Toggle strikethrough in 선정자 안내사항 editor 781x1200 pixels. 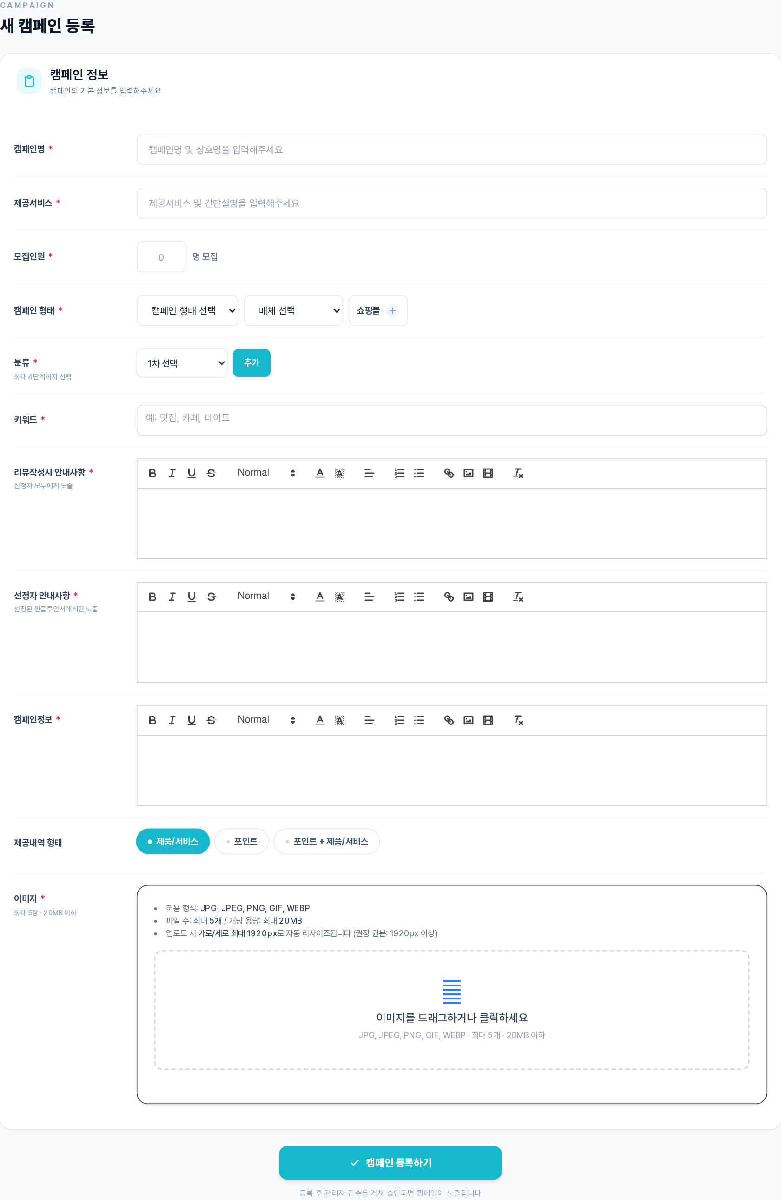pyautogui.click(x=211, y=597)
